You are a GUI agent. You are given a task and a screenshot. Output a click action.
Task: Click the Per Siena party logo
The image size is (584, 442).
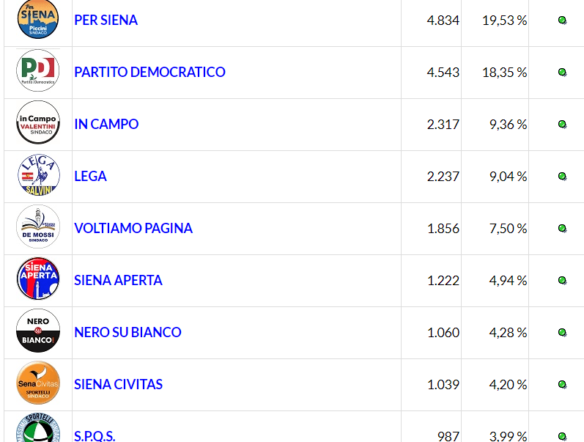click(38, 20)
